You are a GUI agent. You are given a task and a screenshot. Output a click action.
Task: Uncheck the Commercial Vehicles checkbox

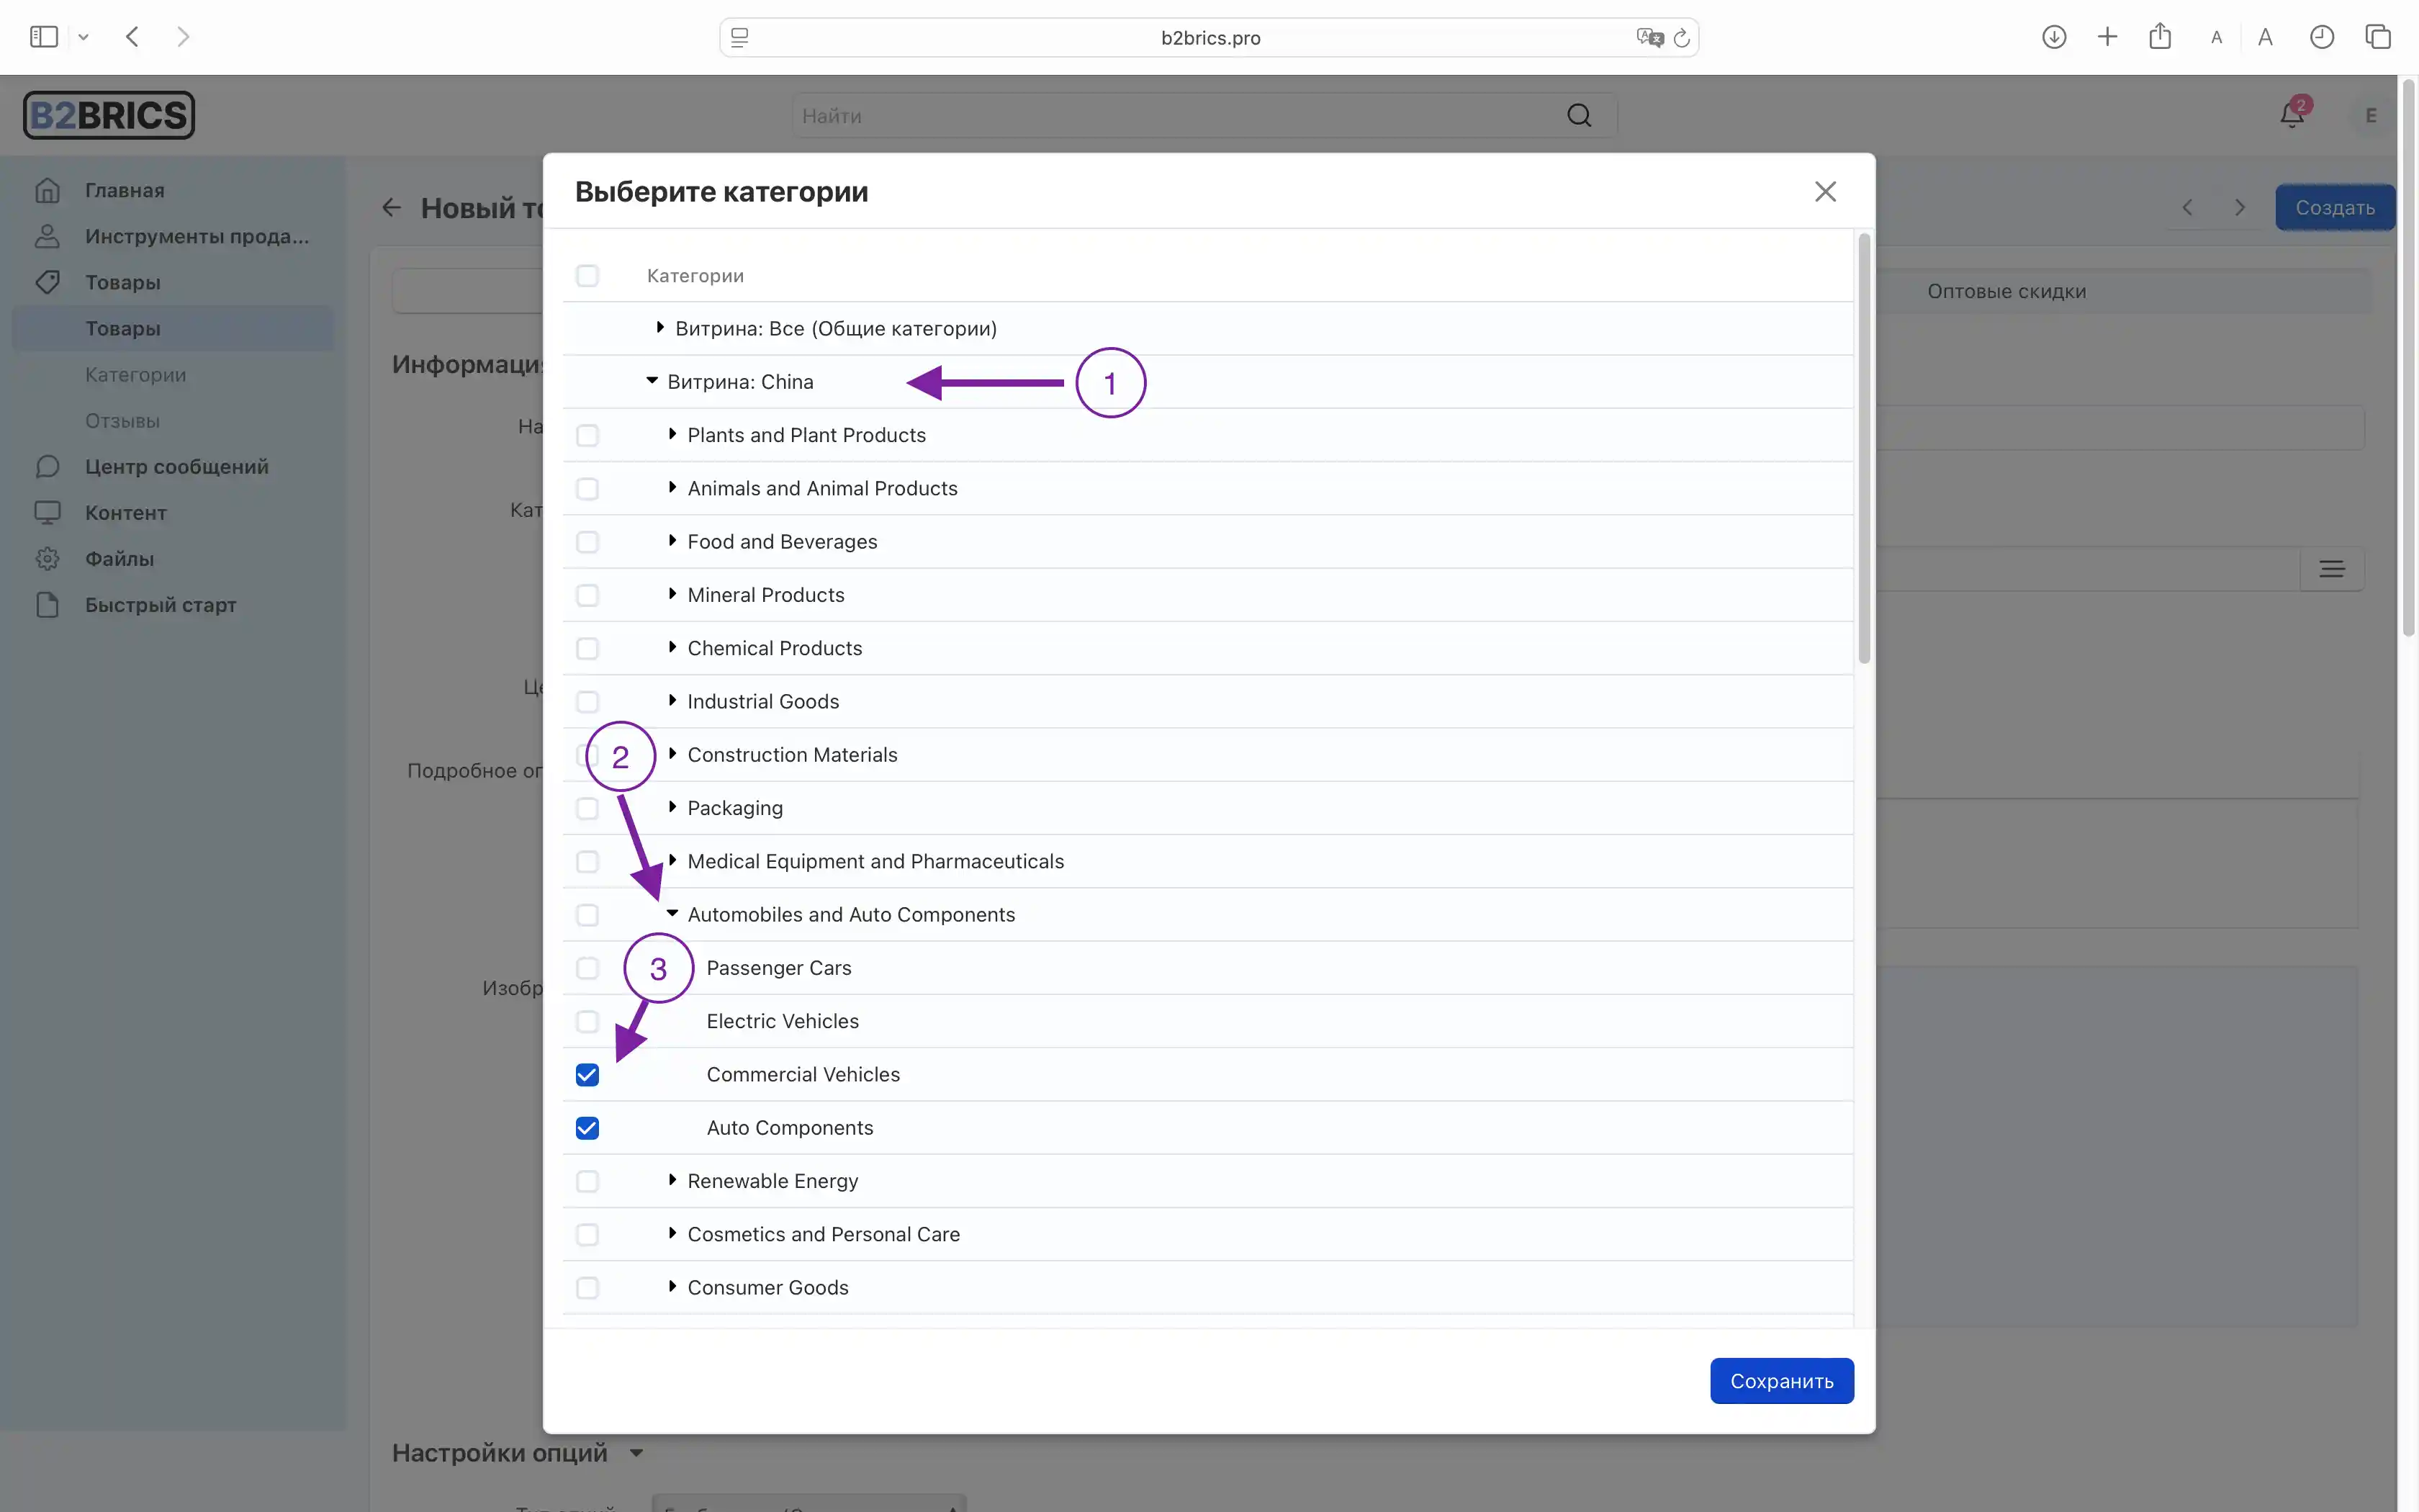[587, 1074]
